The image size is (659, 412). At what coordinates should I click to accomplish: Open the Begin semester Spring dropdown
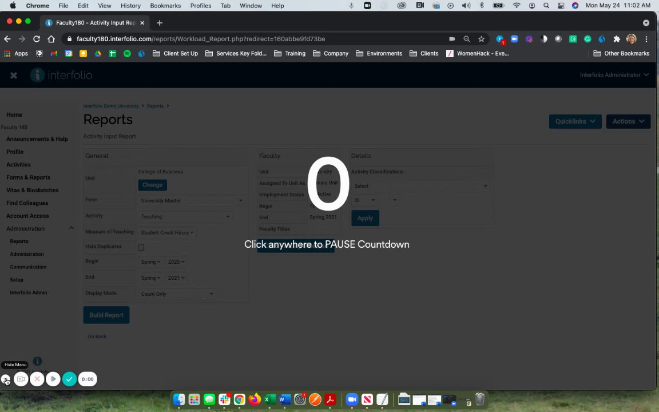click(151, 262)
